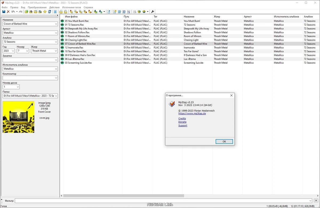Expand the Артист field dropdown

point(56,33)
